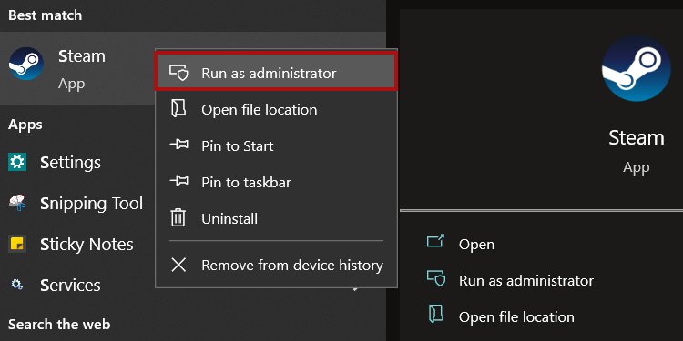Choose Run as administrator from the context menu
Screen dimensions: 683x341
276,73
